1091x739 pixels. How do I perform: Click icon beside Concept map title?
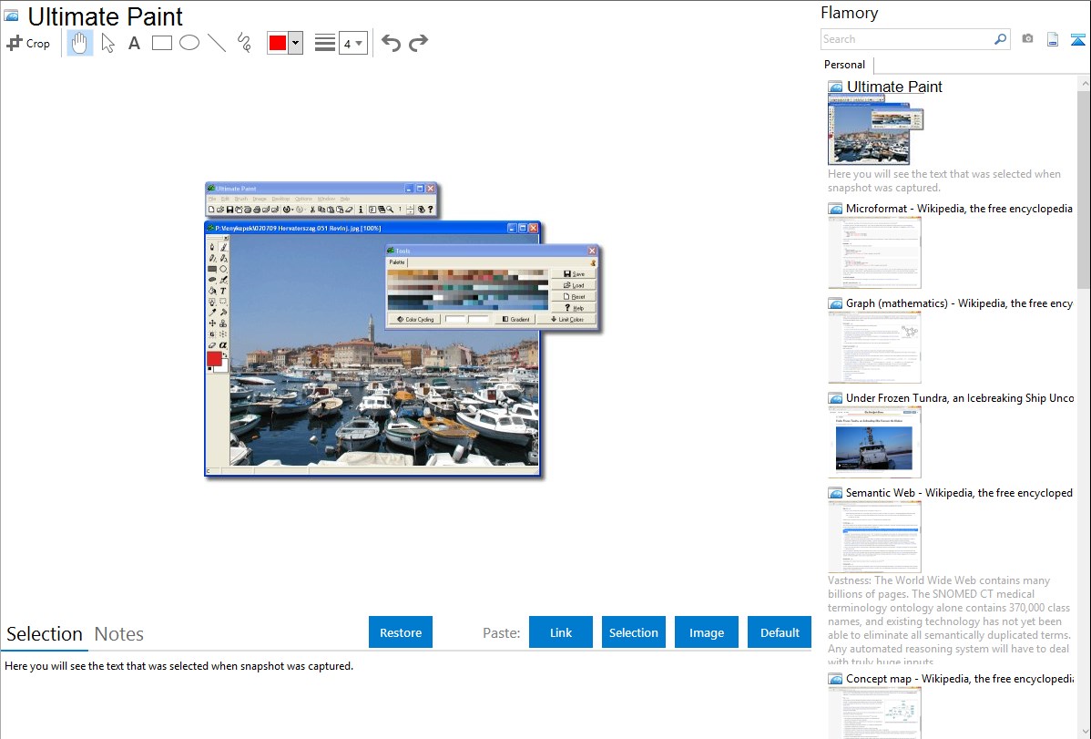[x=835, y=679]
